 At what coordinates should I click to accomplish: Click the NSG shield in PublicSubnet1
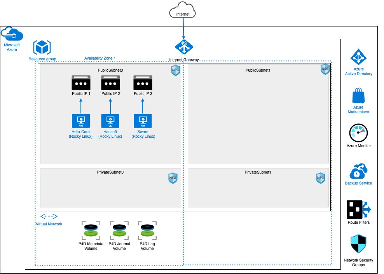(325, 69)
